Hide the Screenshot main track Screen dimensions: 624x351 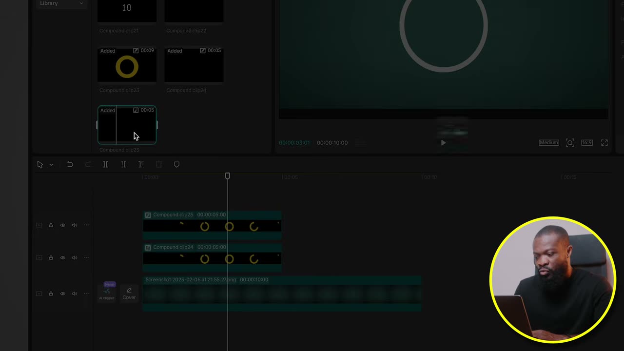point(62,293)
